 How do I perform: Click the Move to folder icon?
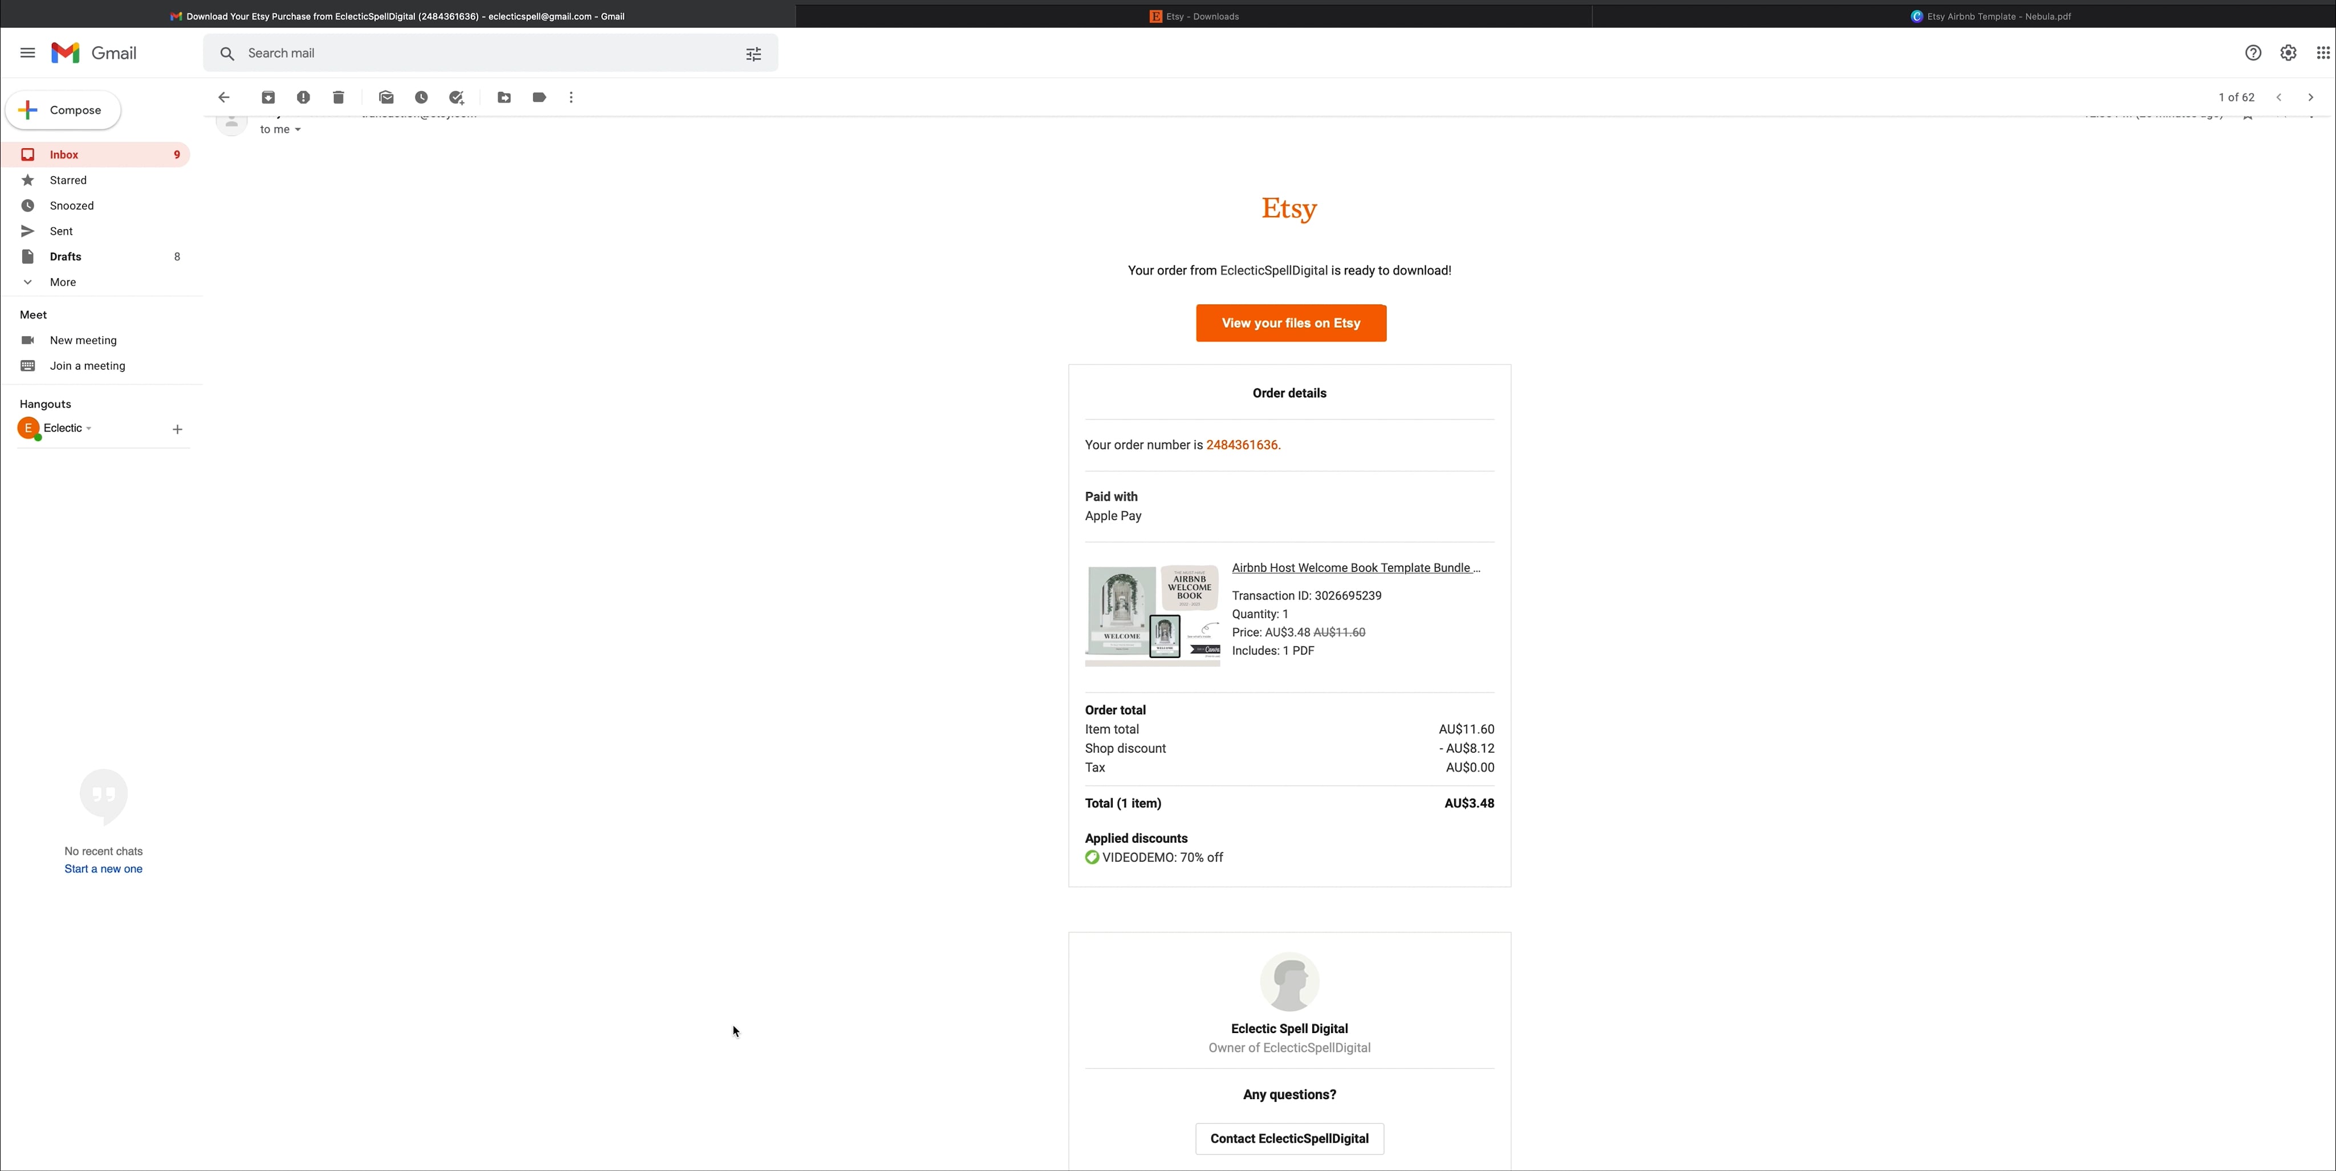(504, 97)
